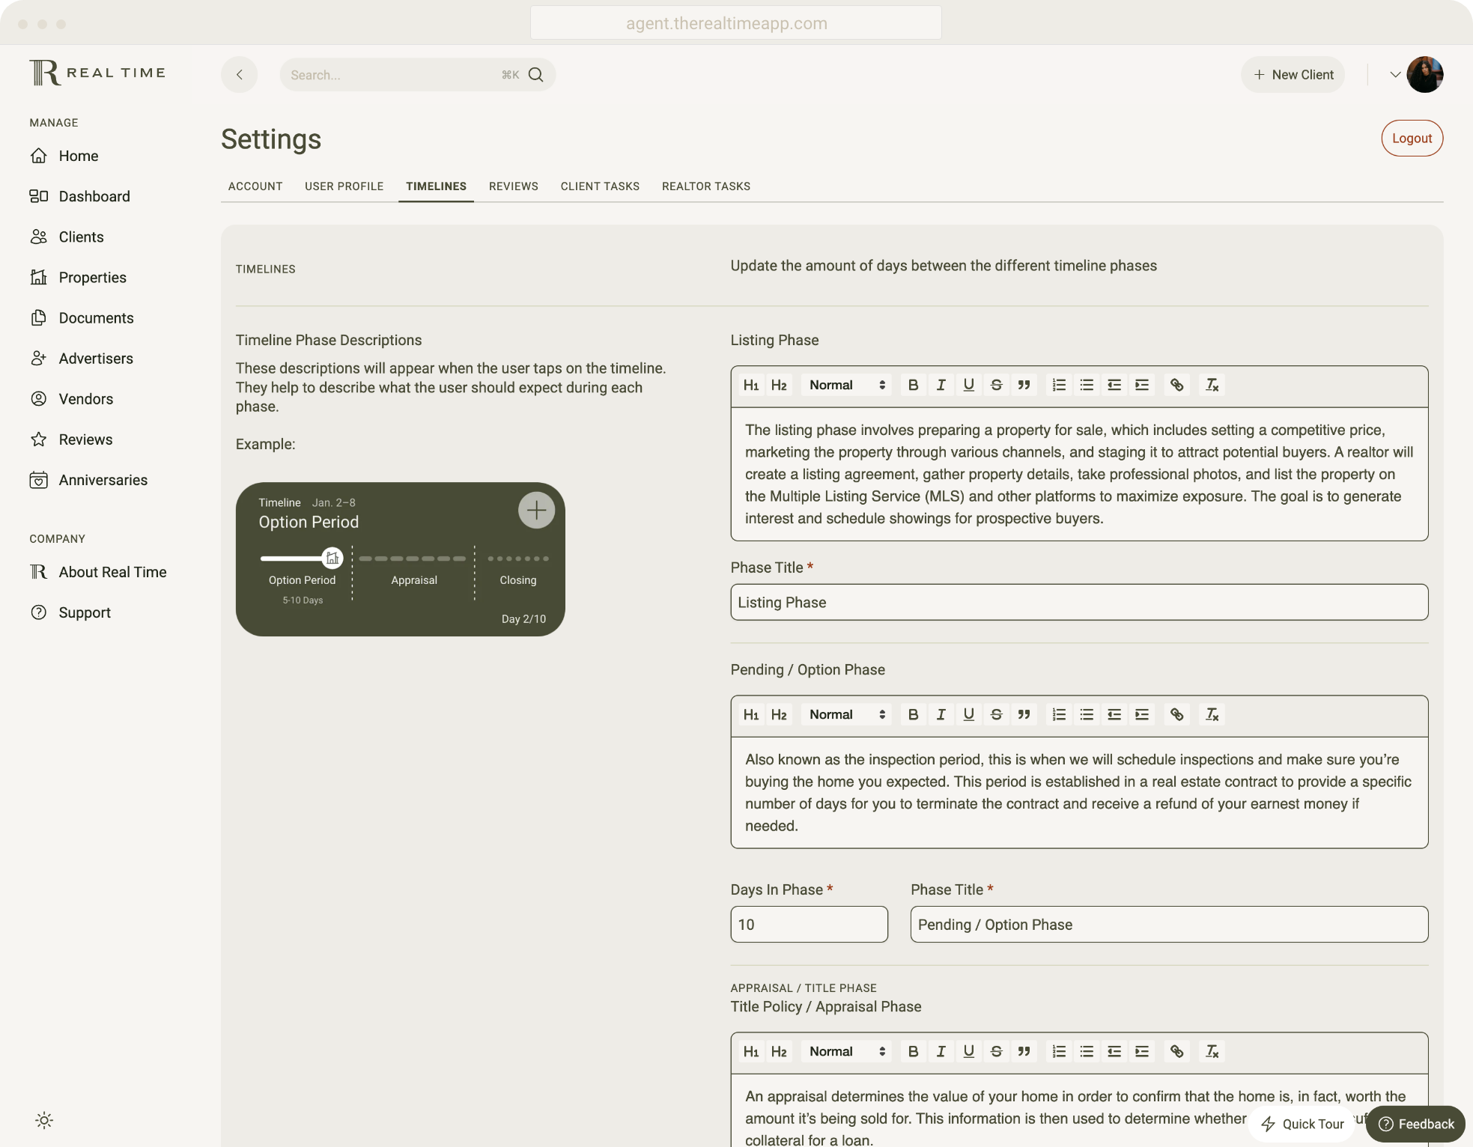Select the Normal paragraph style dropdown in Listing Phase
The height and width of the screenshot is (1147, 1473).
[x=845, y=385]
